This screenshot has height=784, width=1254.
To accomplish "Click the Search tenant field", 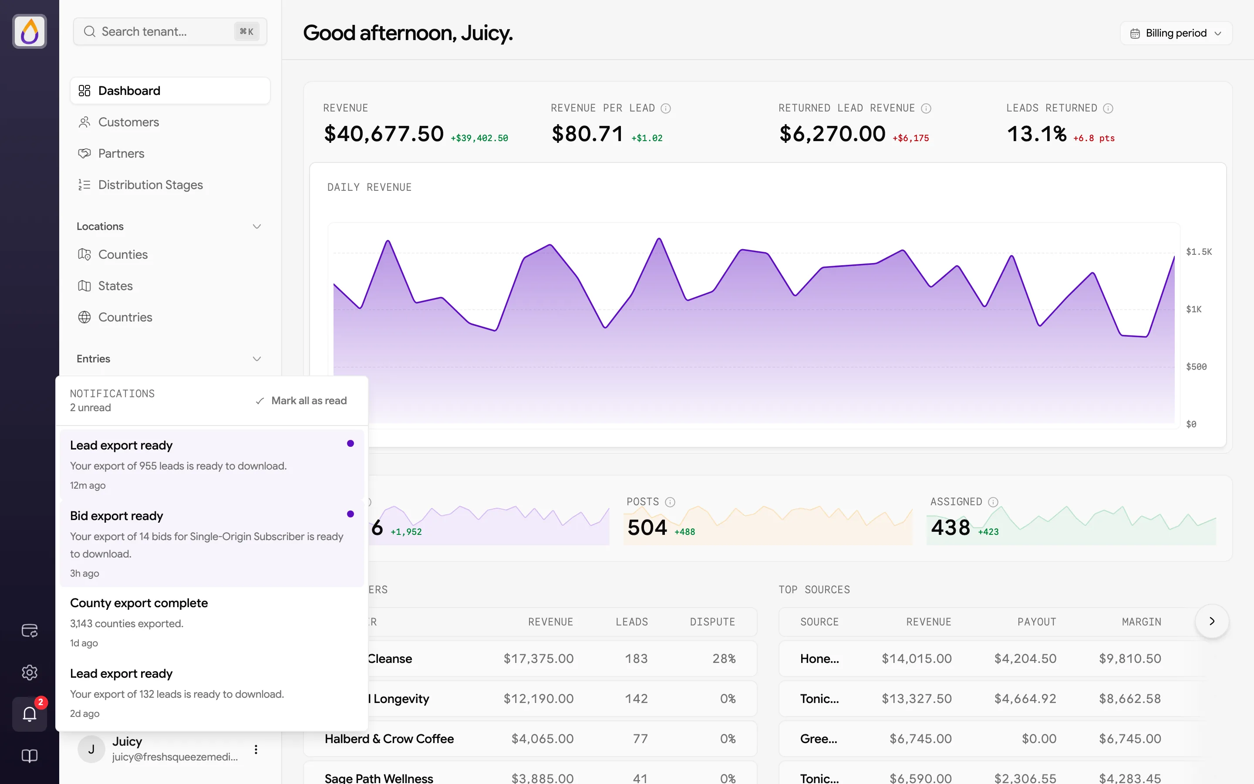I will tap(170, 32).
